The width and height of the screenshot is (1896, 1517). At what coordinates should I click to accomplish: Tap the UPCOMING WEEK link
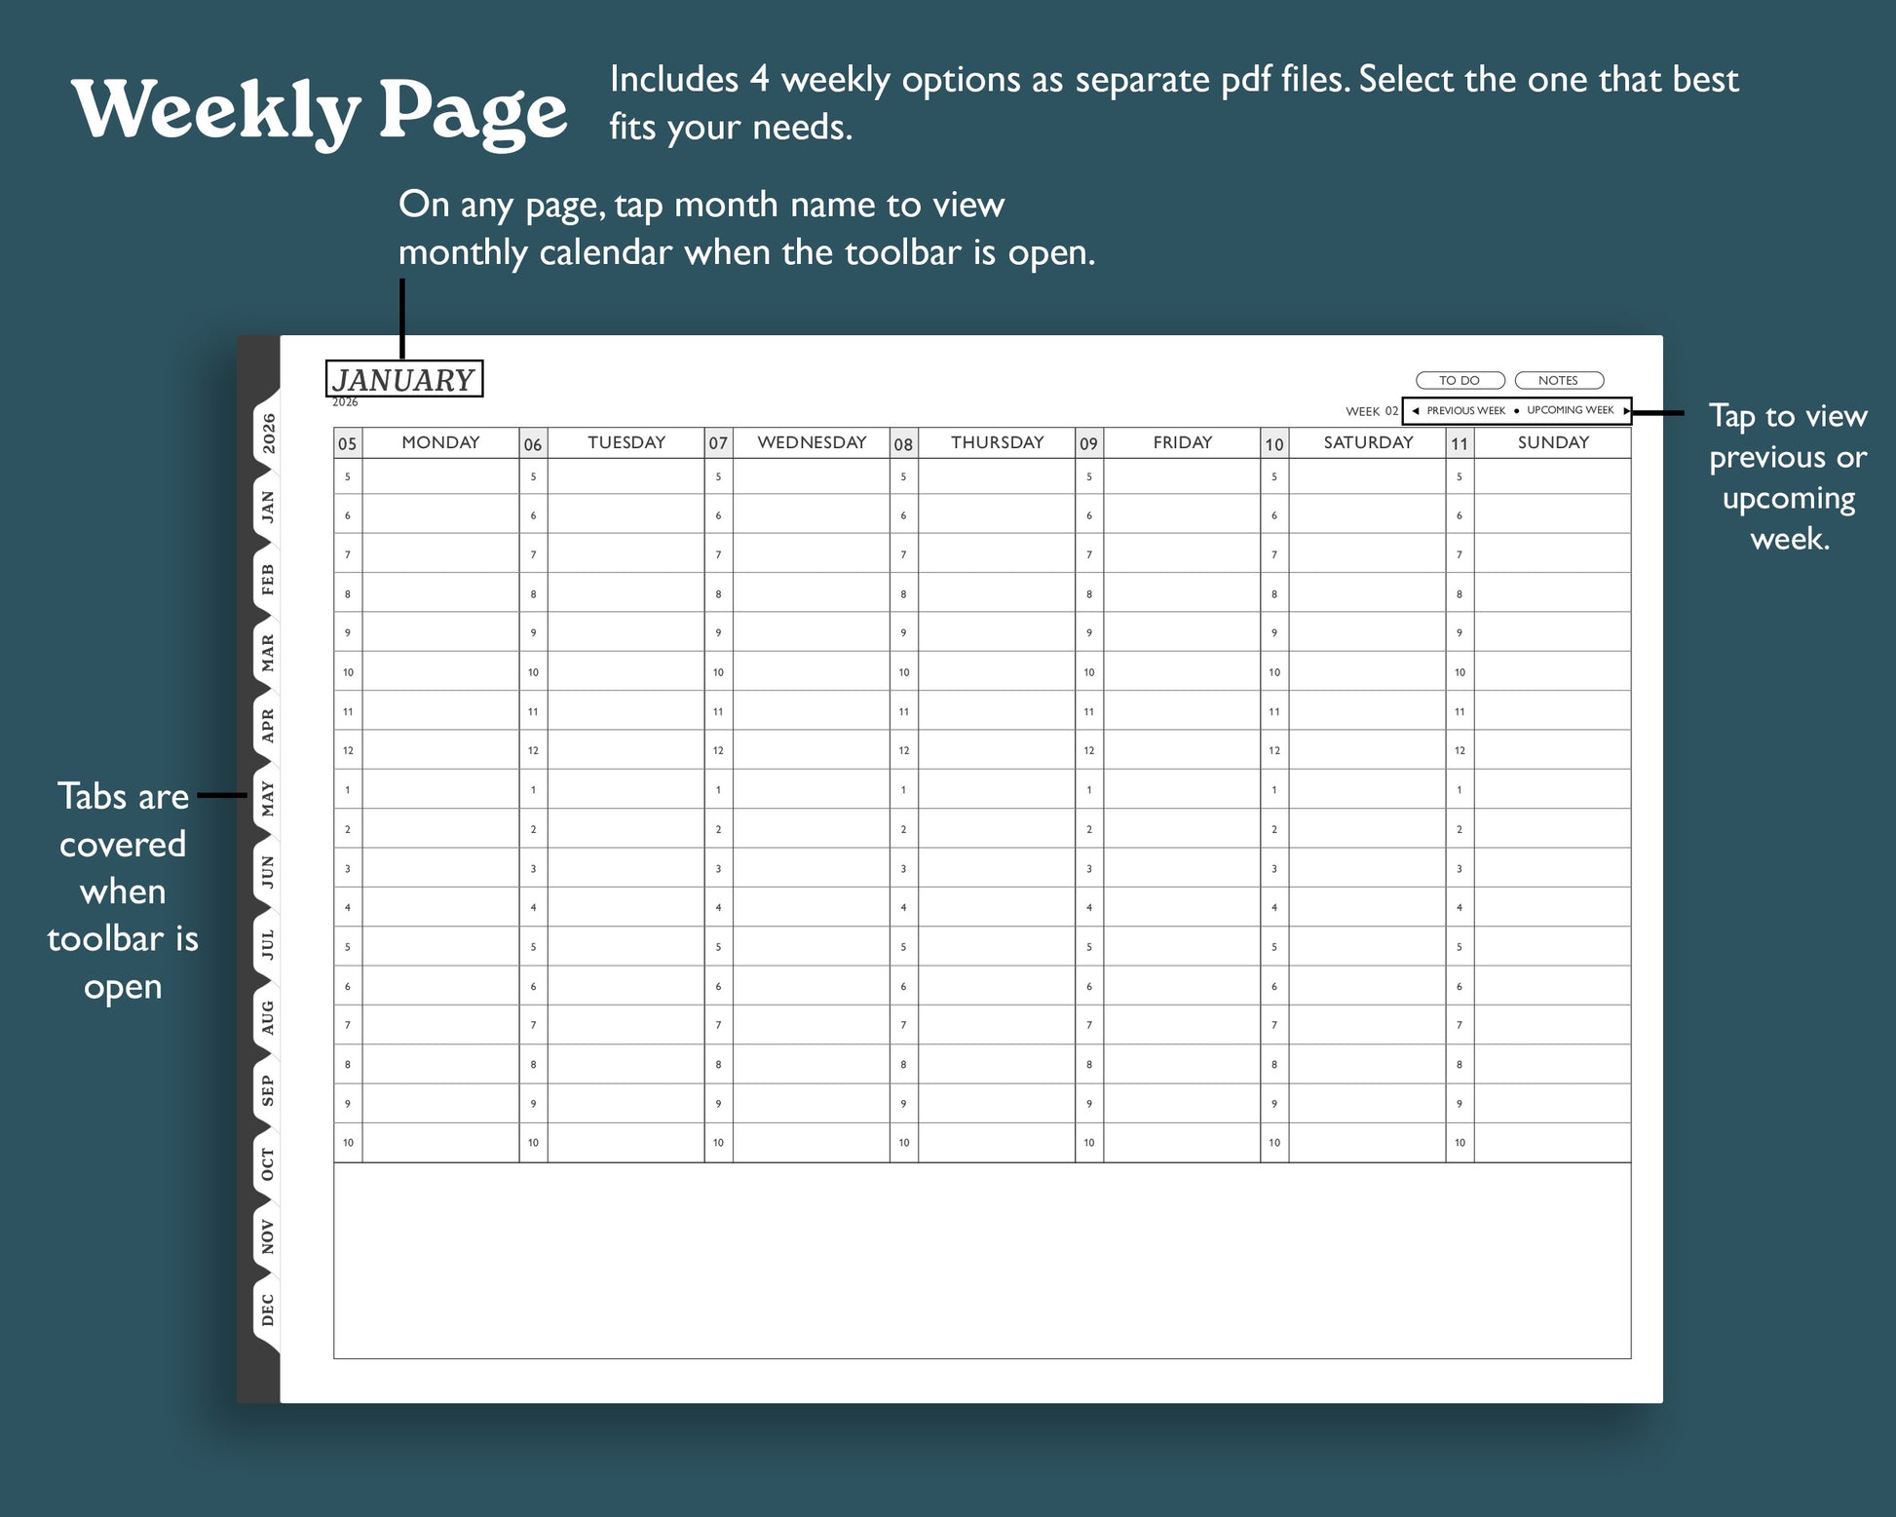pyautogui.click(x=1570, y=410)
